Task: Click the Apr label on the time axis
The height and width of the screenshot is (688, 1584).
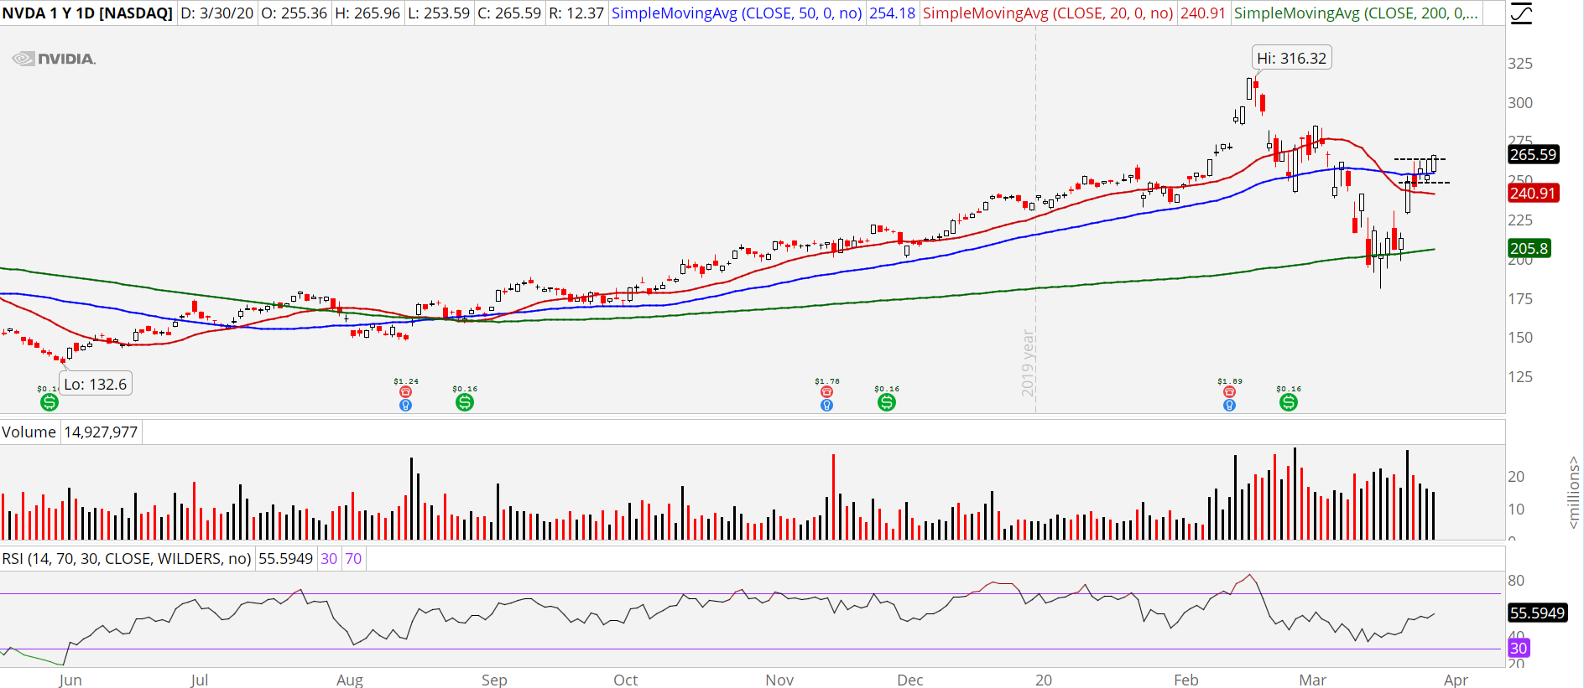Action: point(1456,680)
